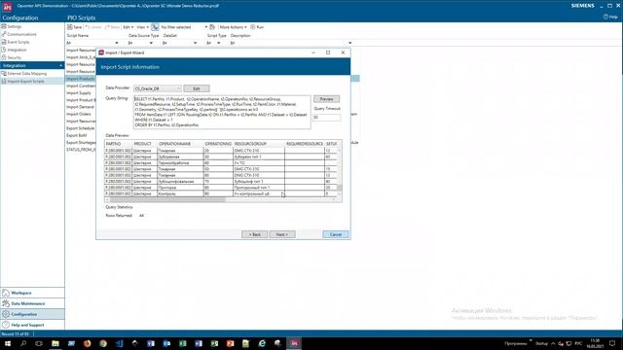The image size is (623, 350).
Task: Click the Next button in the wizard
Action: coord(282,234)
